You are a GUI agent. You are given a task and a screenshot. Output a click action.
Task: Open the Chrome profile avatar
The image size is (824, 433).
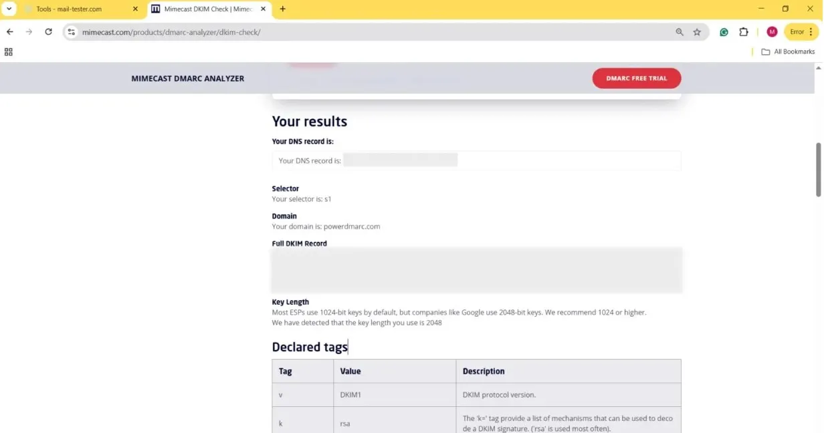(x=772, y=32)
